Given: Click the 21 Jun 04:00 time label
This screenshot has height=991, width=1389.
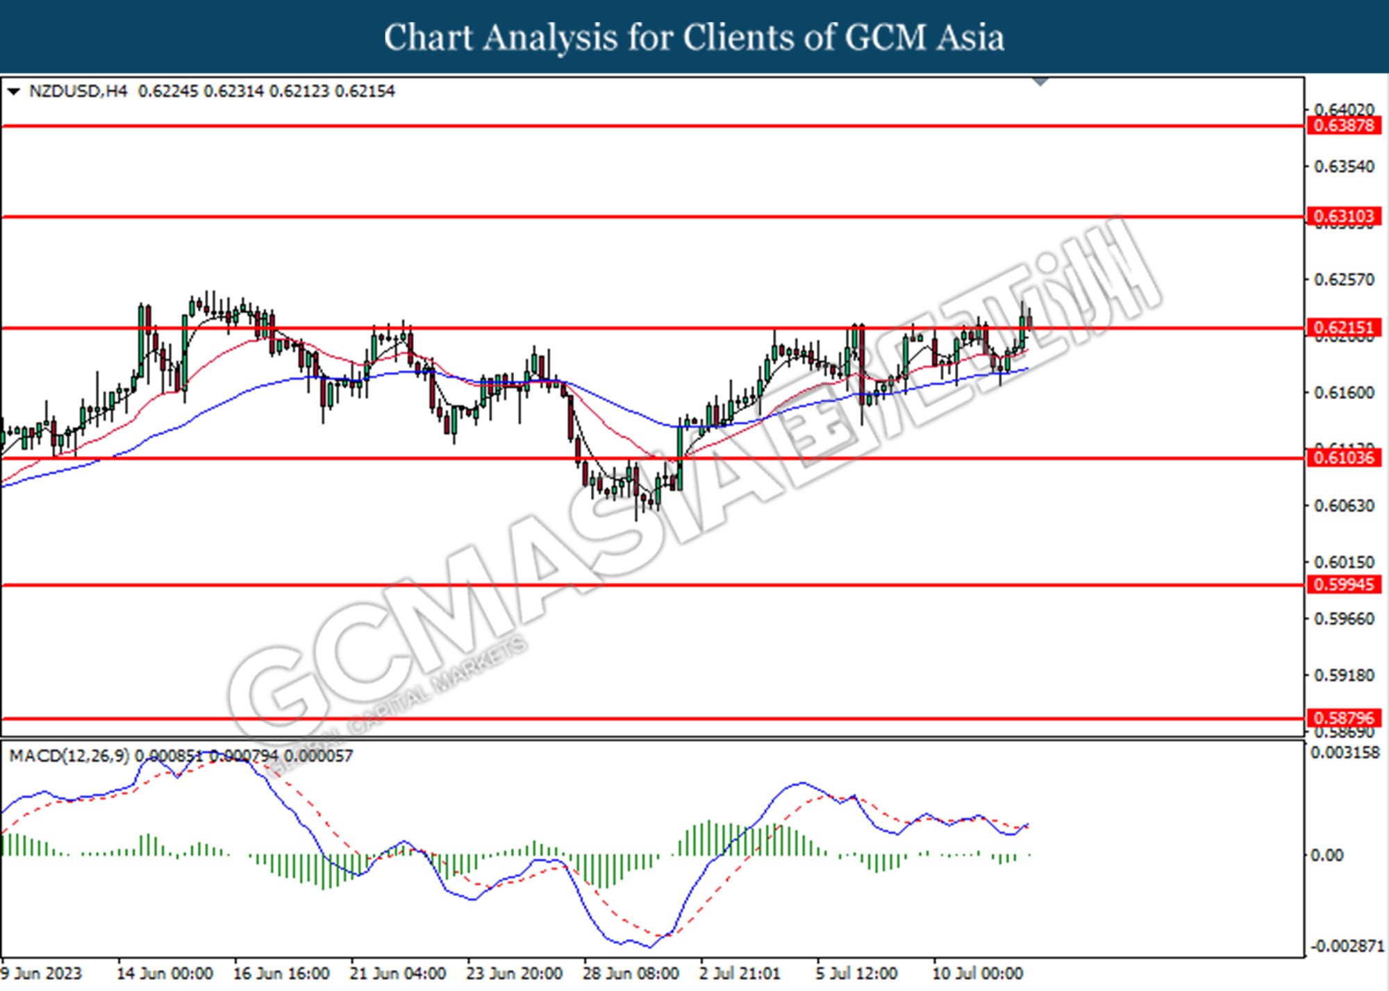Looking at the screenshot, I should [397, 974].
